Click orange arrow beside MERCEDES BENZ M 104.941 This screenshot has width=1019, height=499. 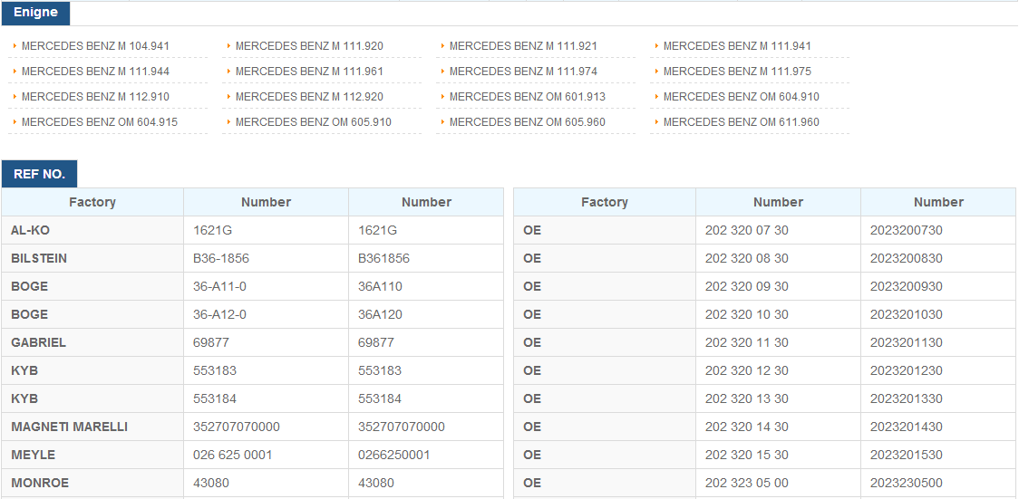click(x=15, y=46)
